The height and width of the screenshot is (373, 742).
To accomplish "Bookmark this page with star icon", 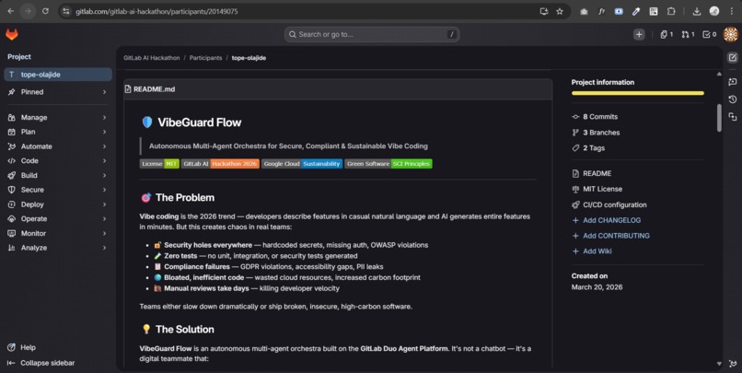I will (x=560, y=11).
